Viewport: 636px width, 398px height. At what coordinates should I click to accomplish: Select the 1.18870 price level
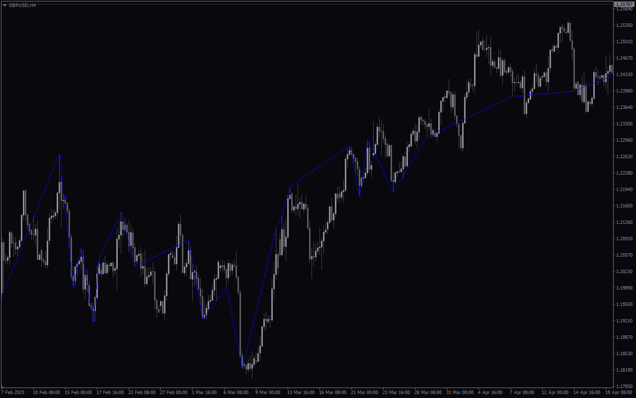click(625, 337)
